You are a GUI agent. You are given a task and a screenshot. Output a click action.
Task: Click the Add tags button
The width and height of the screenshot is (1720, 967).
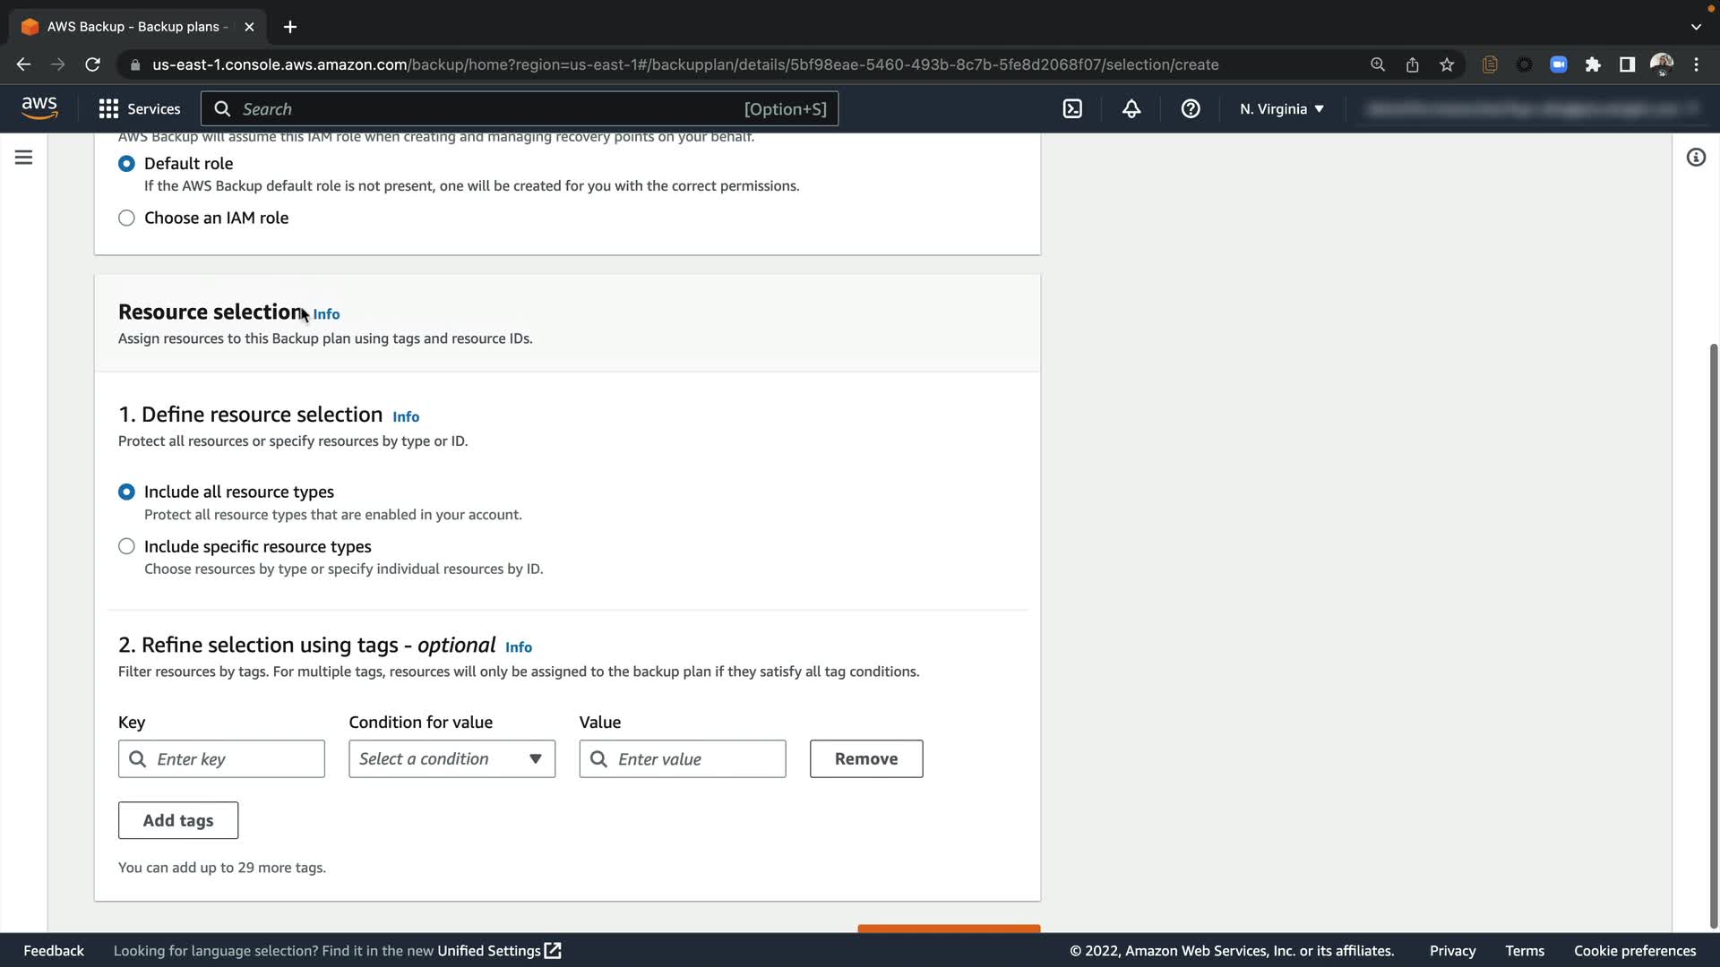coord(178,820)
